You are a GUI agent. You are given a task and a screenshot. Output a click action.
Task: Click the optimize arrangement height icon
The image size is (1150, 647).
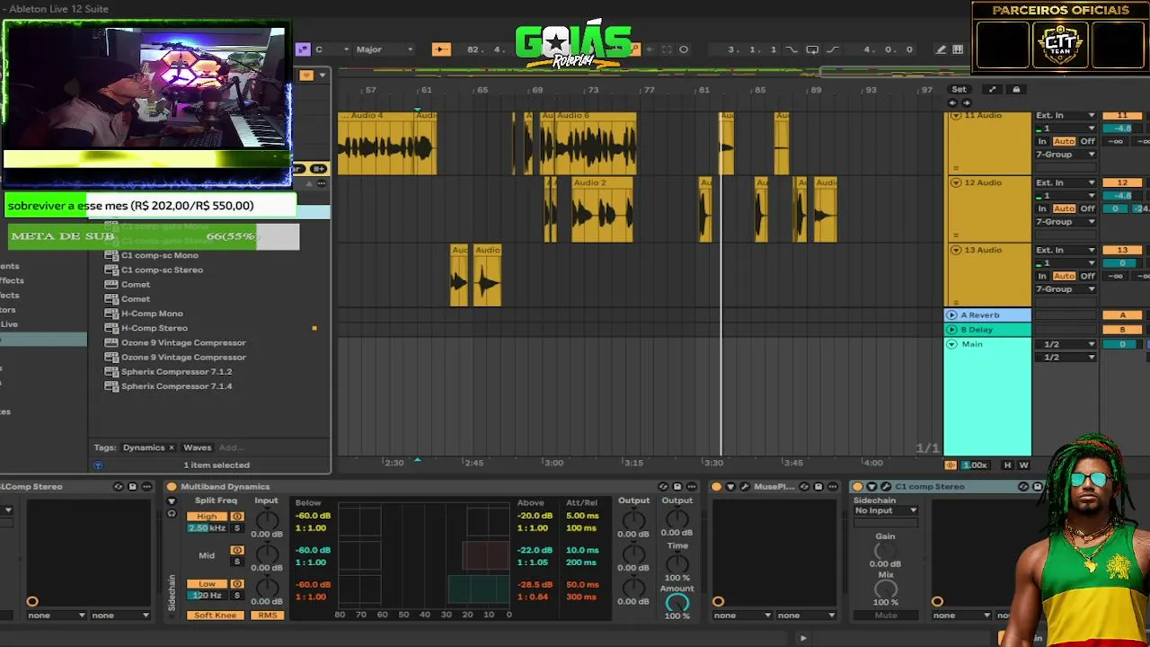coord(992,90)
